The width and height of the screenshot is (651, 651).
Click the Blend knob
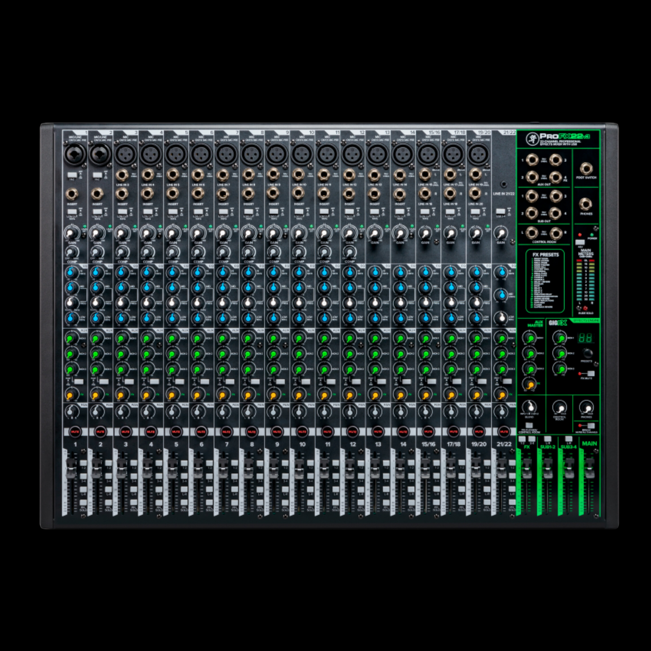(x=529, y=407)
